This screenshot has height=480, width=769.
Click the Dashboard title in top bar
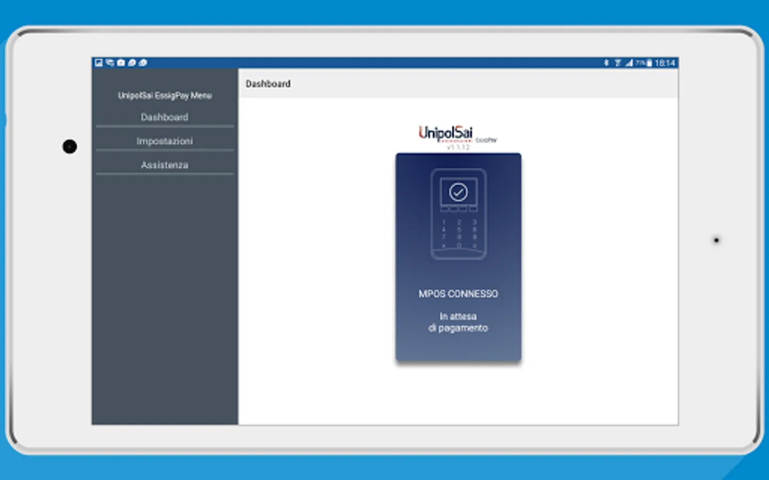click(268, 84)
